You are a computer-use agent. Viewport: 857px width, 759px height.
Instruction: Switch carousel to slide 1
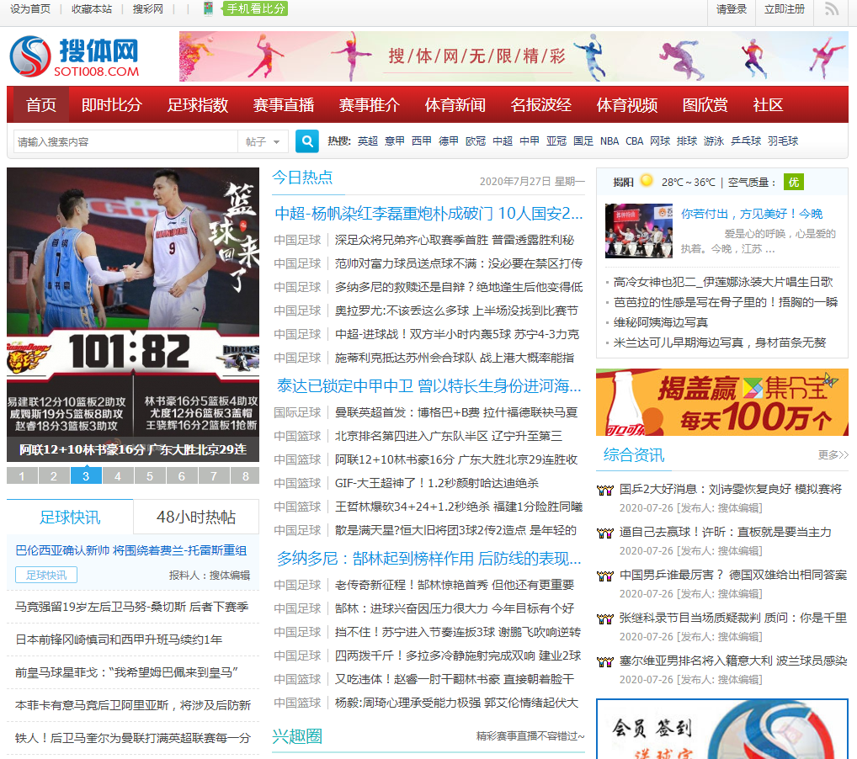point(23,476)
